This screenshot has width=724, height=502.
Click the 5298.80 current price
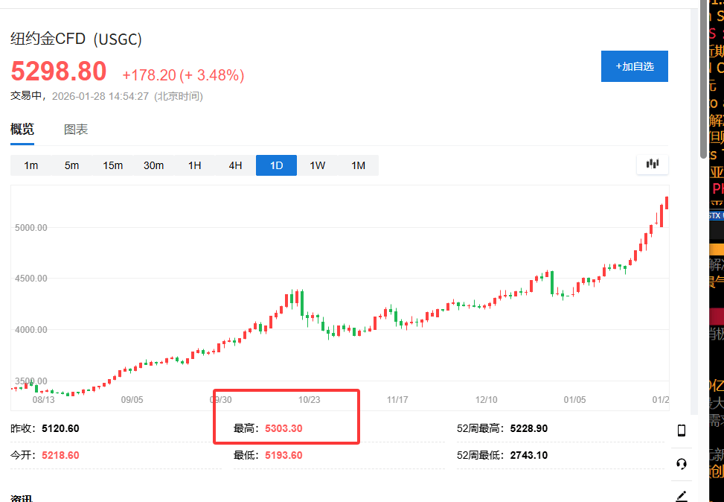click(x=59, y=72)
